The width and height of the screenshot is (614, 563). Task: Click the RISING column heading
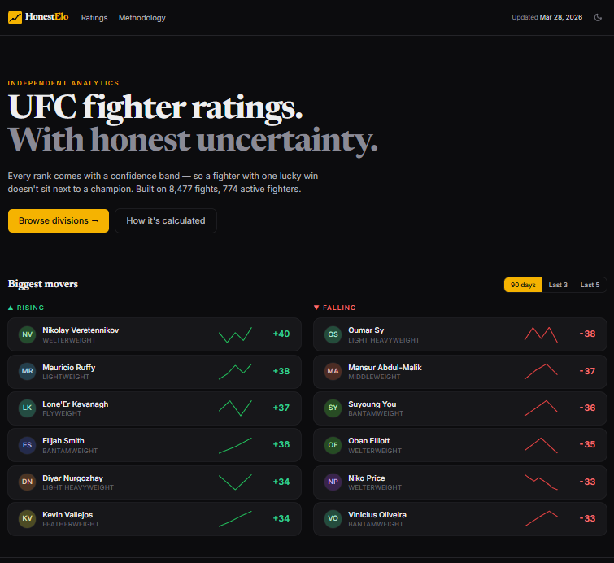pos(26,308)
